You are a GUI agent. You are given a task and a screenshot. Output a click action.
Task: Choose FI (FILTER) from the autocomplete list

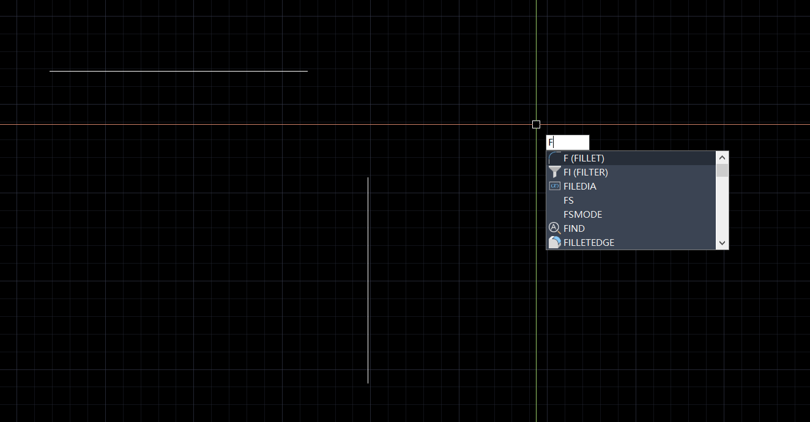pyautogui.click(x=585, y=172)
